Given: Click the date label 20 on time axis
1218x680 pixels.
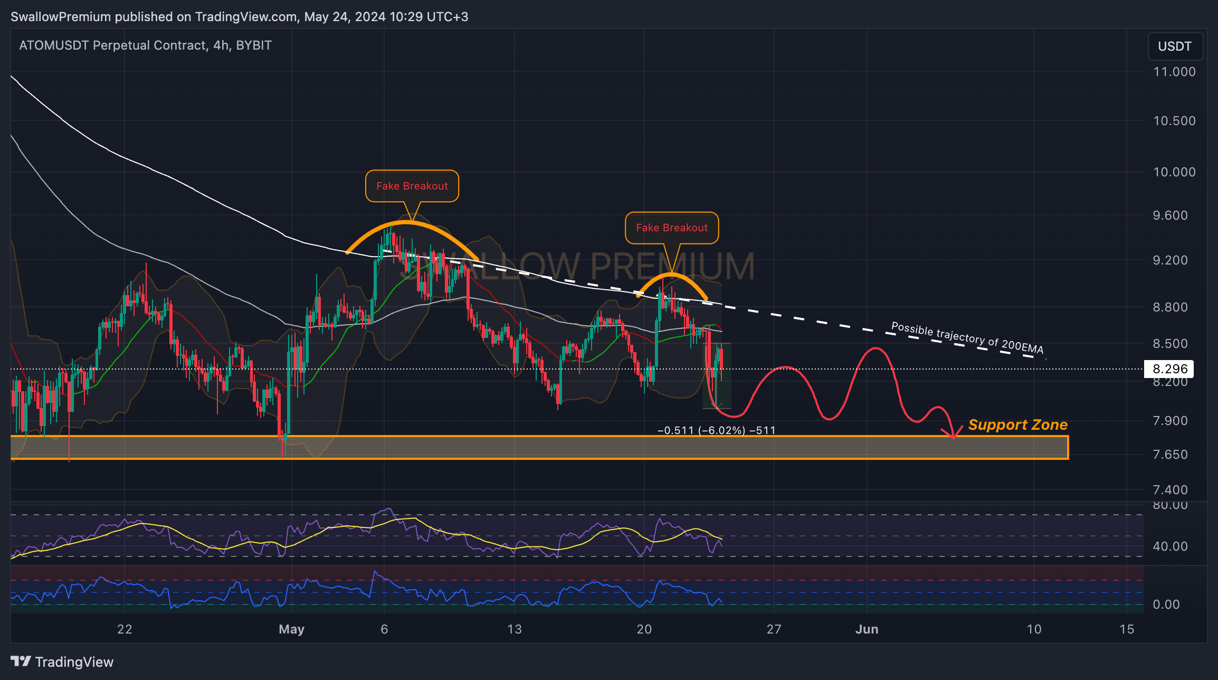Looking at the screenshot, I should pyautogui.click(x=644, y=629).
